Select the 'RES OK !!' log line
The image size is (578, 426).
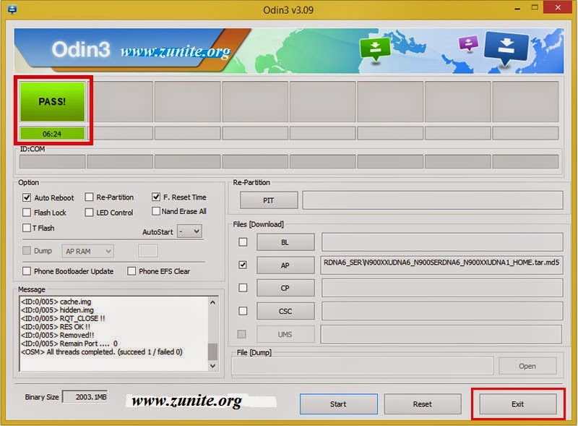pyautogui.click(x=56, y=327)
